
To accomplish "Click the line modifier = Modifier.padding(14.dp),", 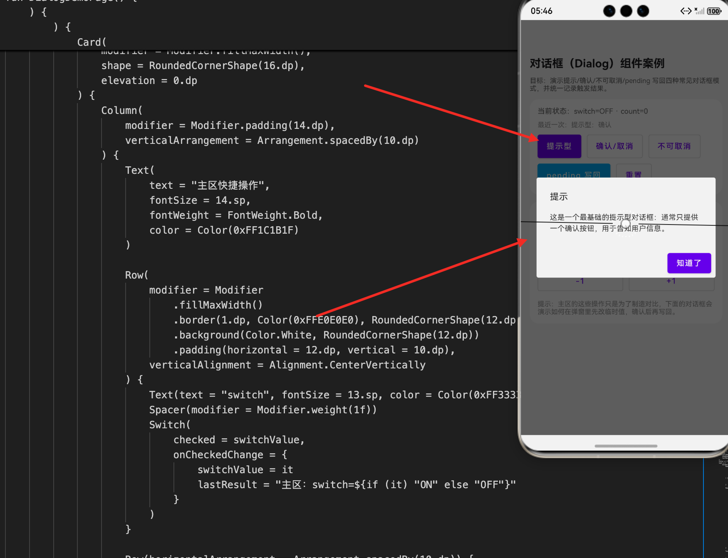I will (x=230, y=126).
